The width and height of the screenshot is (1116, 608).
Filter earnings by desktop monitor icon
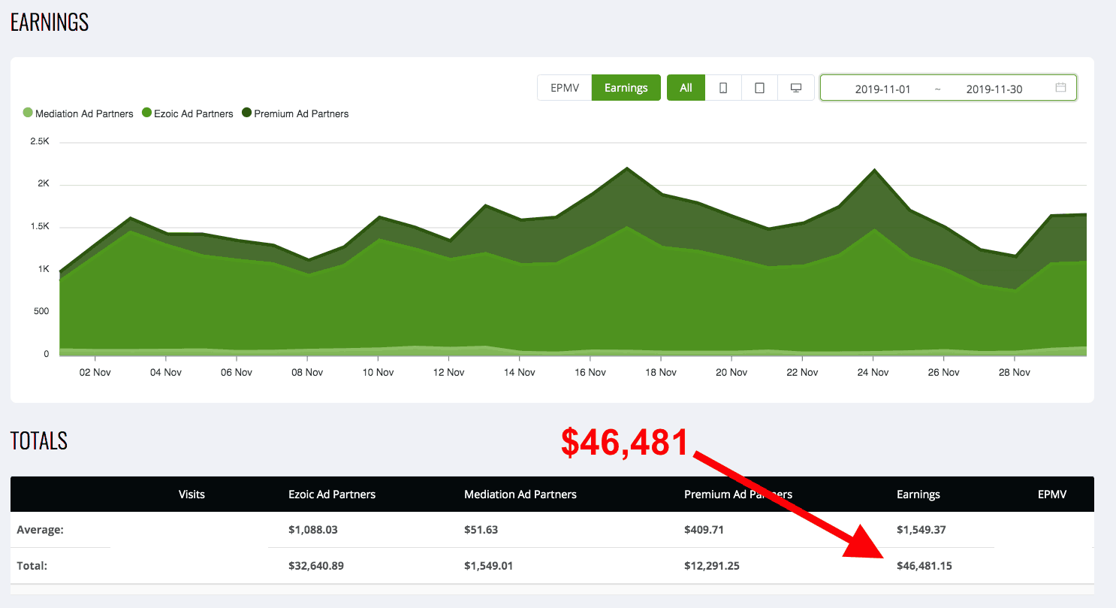pos(796,88)
